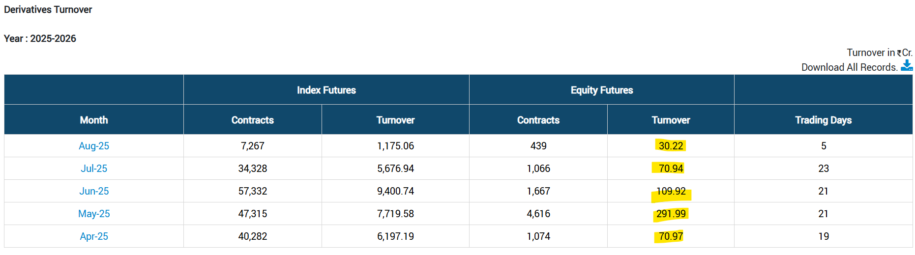Click the Trading Days column header
Screen dimensions: 915x255
point(823,120)
